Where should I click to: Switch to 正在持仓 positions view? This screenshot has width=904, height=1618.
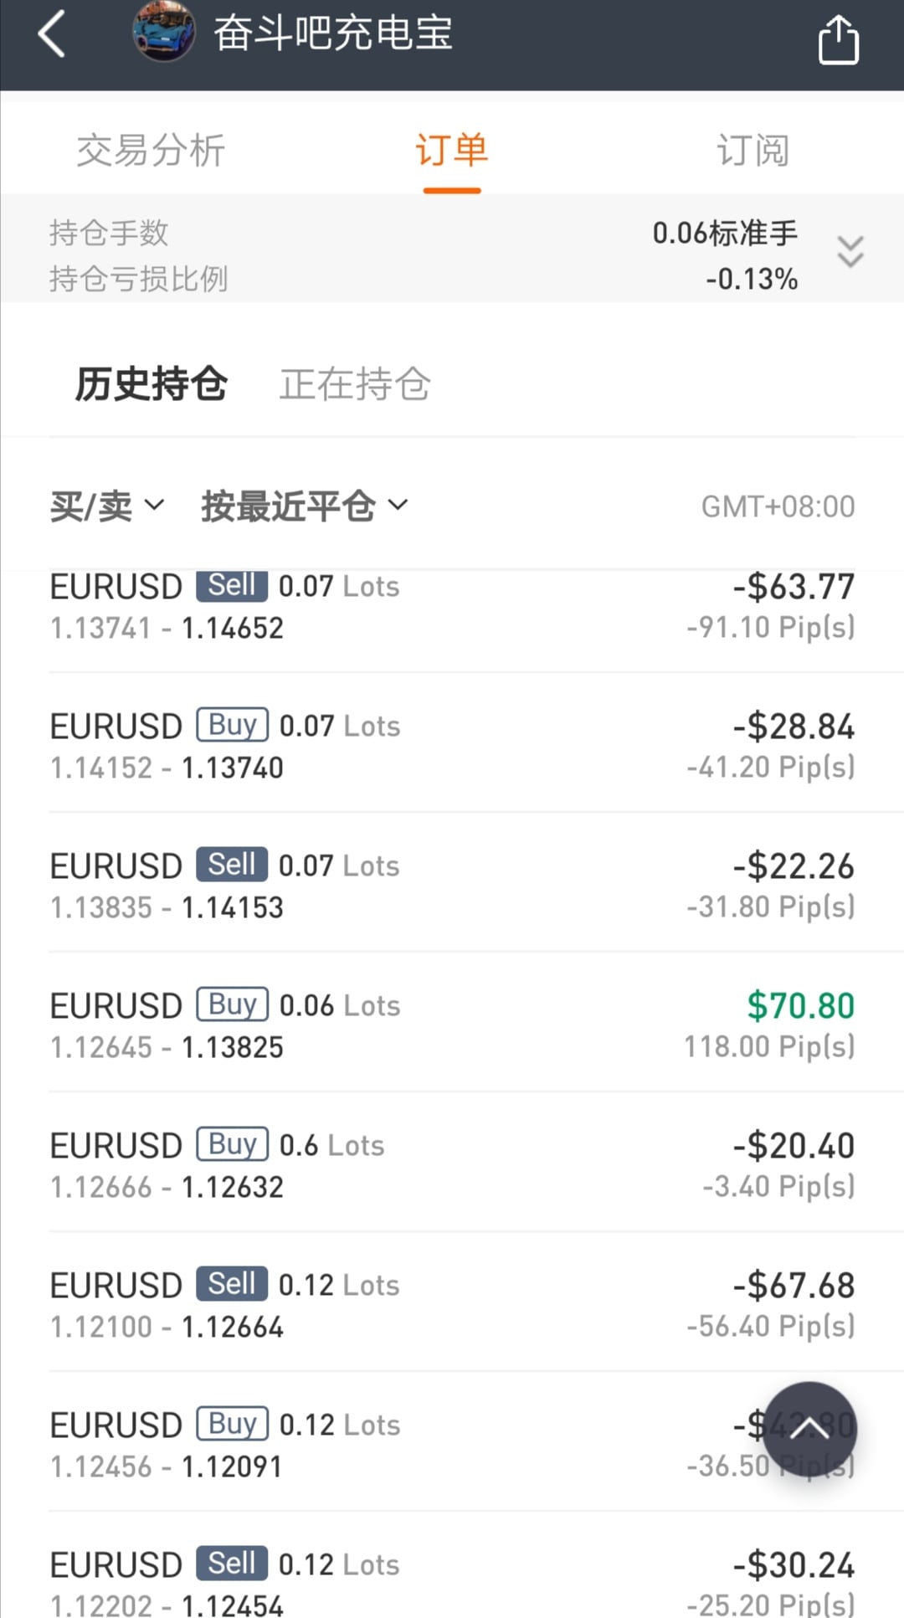[x=355, y=384]
